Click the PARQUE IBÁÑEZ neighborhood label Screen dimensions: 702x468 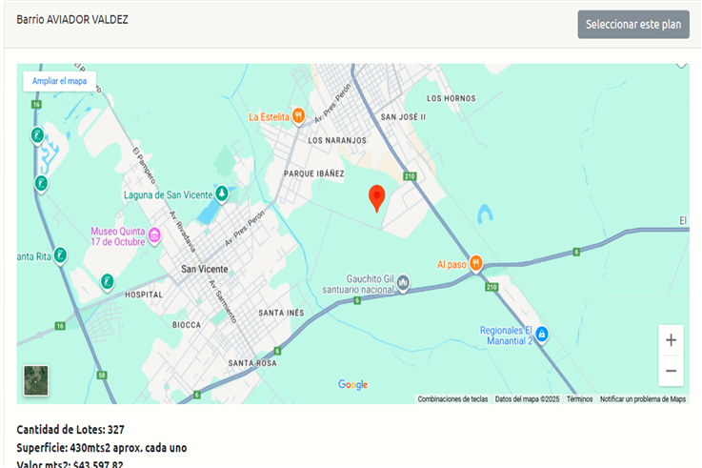[x=313, y=173]
